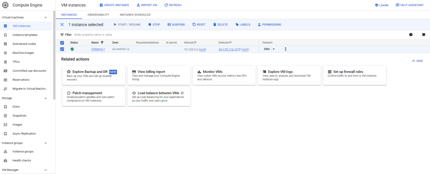The image size is (430, 174).
Task: Collapse the Instance groups section
Action: click(x=46, y=143)
